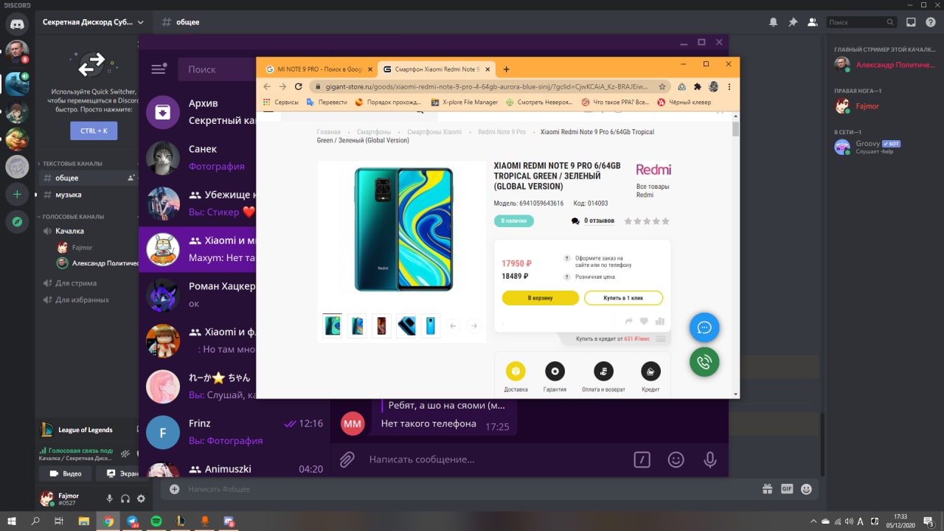
Task: Attach file with Telegram paperclip icon
Action: point(347,459)
